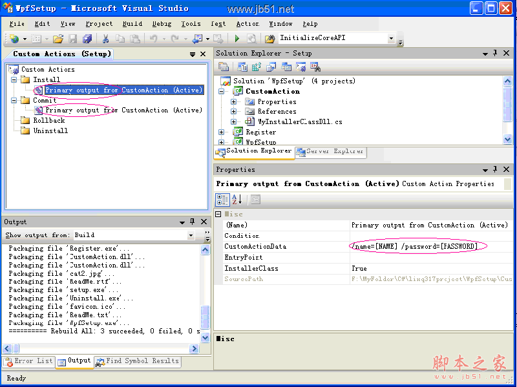Open the Debug menu
Image resolution: width=517 pixels, height=387 pixels.
point(162,24)
